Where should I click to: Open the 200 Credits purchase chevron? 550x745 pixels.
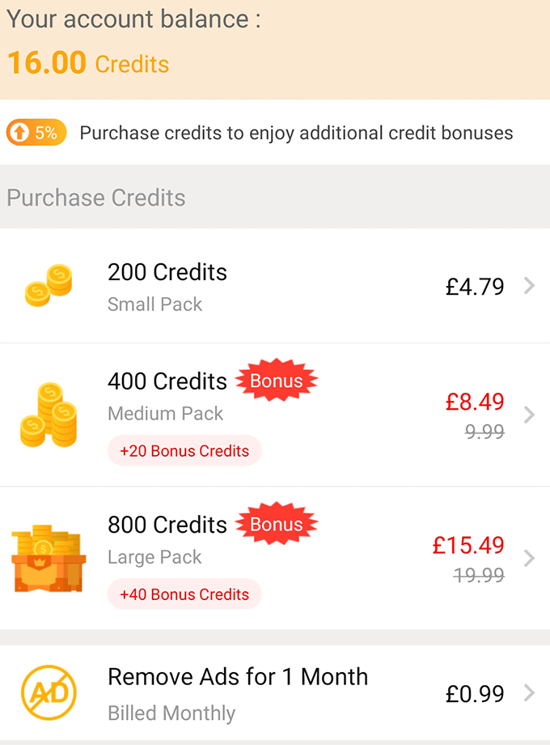[531, 285]
